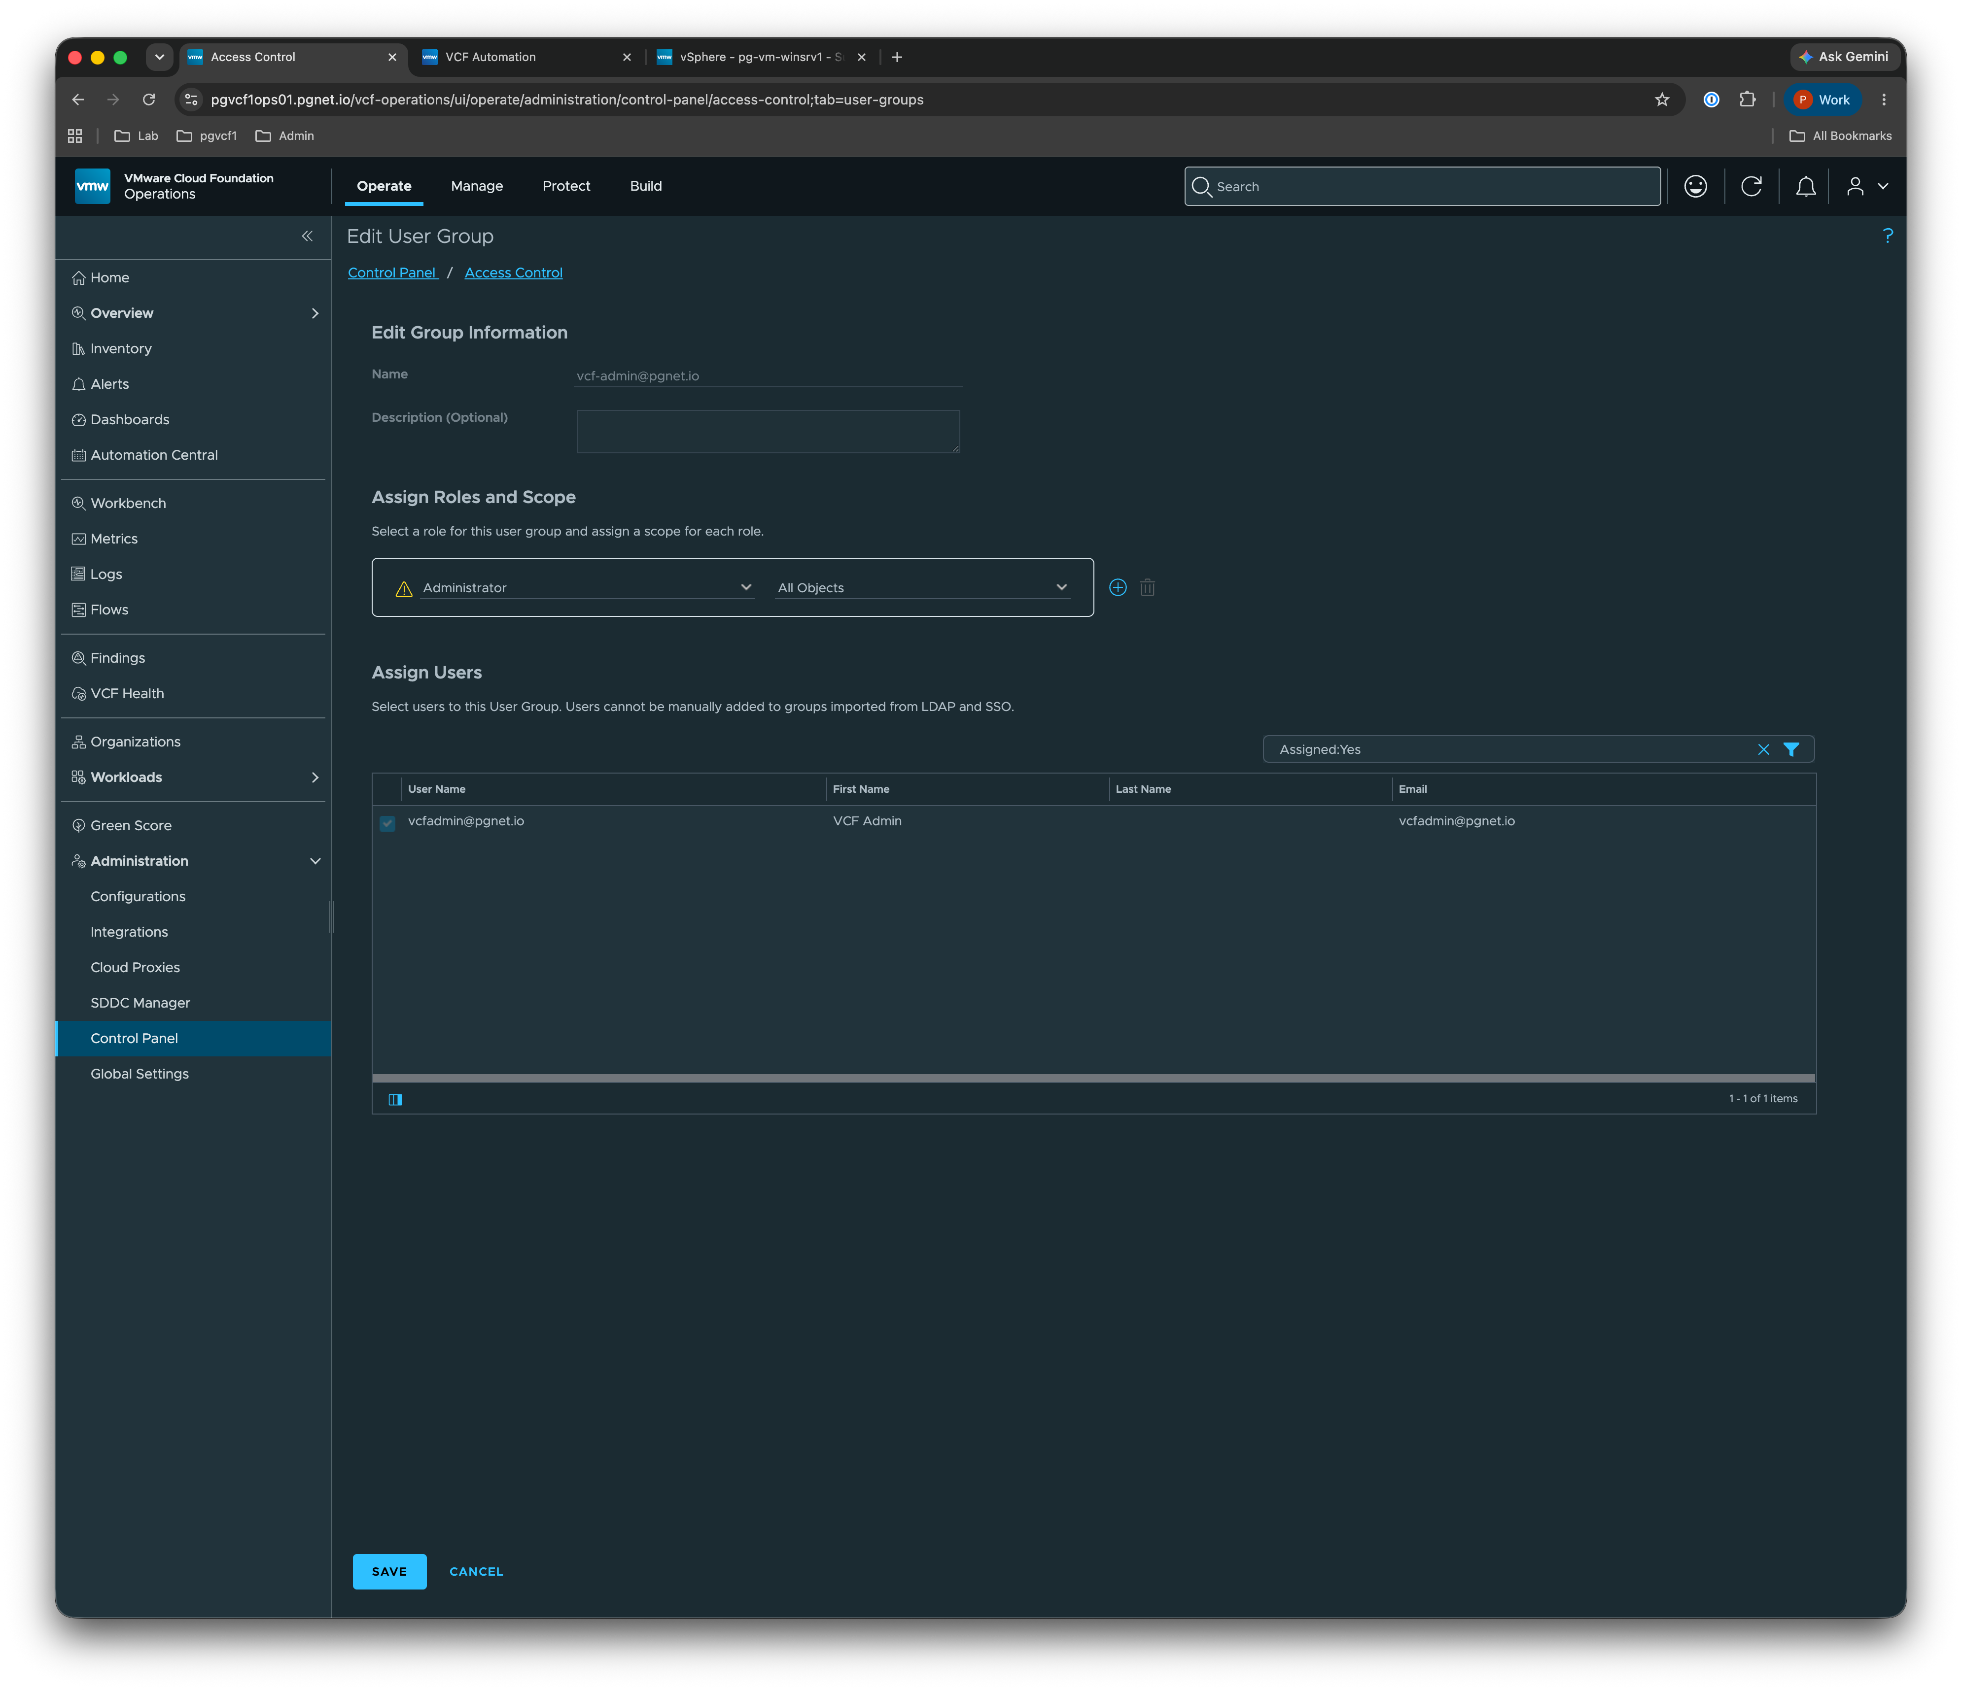This screenshot has height=1691, width=1962.
Task: Open the 1Password extension icon
Action: [1711, 100]
